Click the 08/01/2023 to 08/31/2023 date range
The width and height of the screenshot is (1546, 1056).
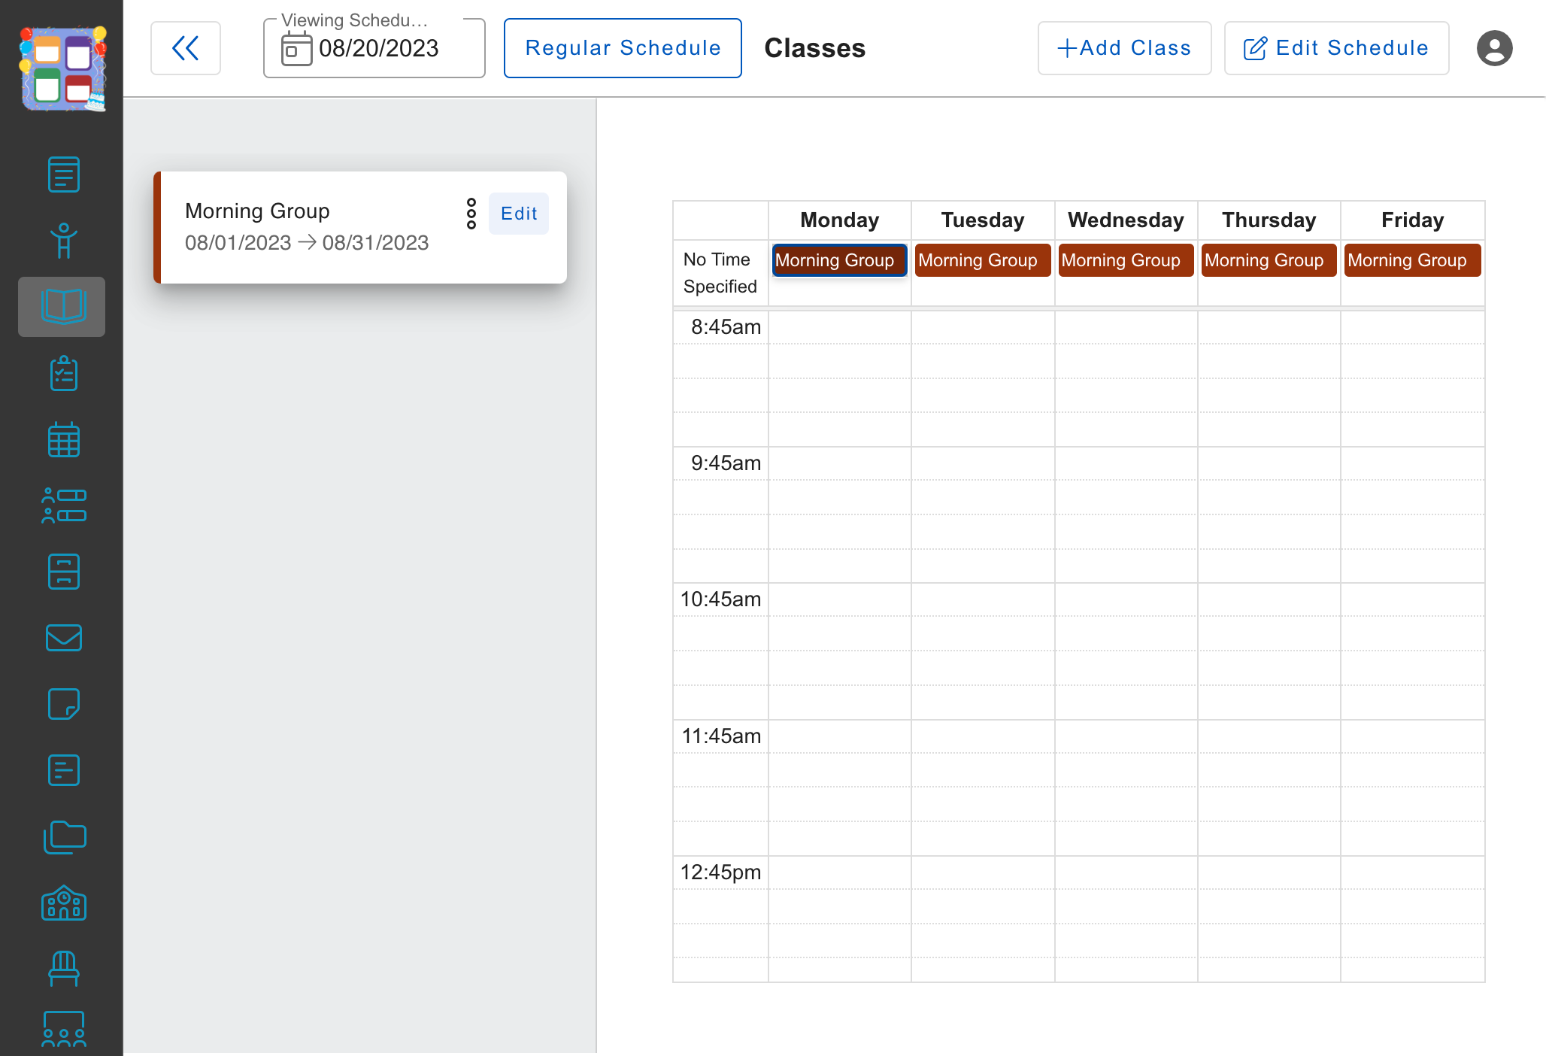[307, 243]
